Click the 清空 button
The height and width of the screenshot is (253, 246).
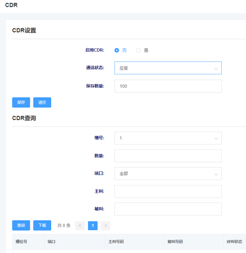(42, 102)
